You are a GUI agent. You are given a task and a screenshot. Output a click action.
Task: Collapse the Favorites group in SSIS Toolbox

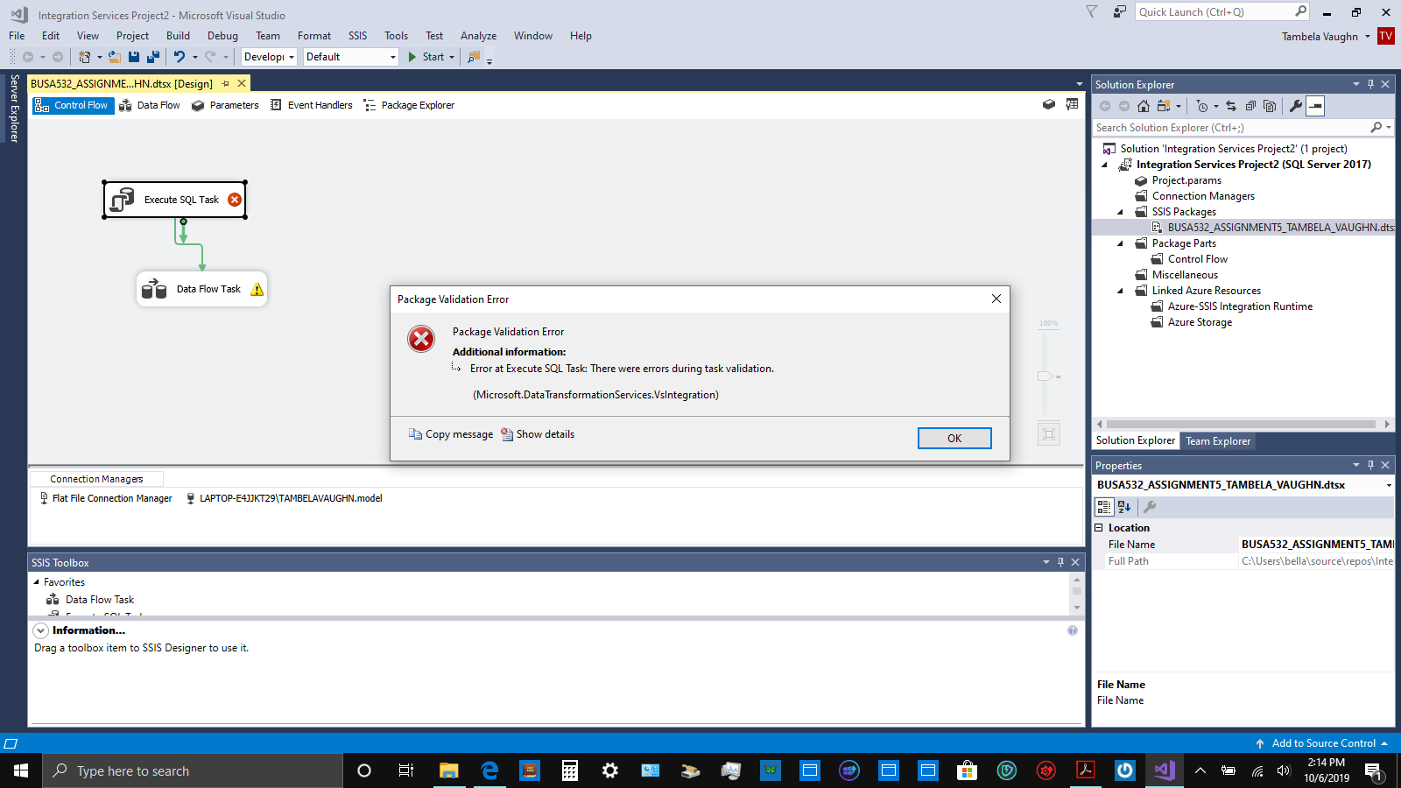[37, 582]
